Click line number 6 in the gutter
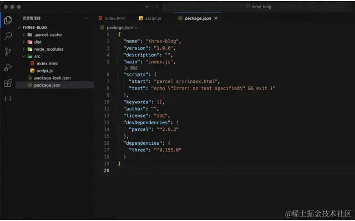Screen dimensions: 355x221 108,75
